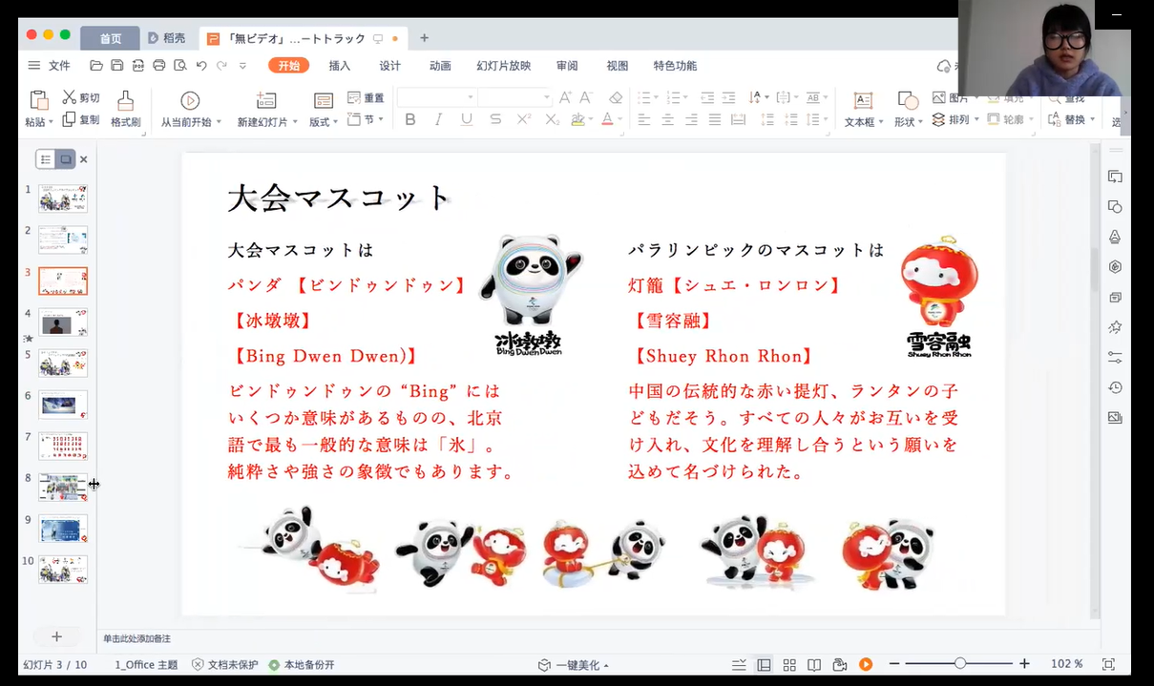Open the font size combo box

tap(514, 97)
